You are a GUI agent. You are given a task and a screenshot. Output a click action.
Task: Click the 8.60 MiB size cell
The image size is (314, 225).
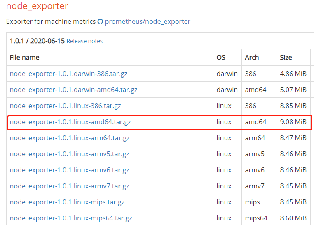pyautogui.click(x=293, y=218)
